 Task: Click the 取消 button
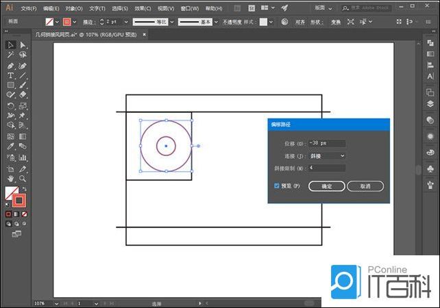365,186
